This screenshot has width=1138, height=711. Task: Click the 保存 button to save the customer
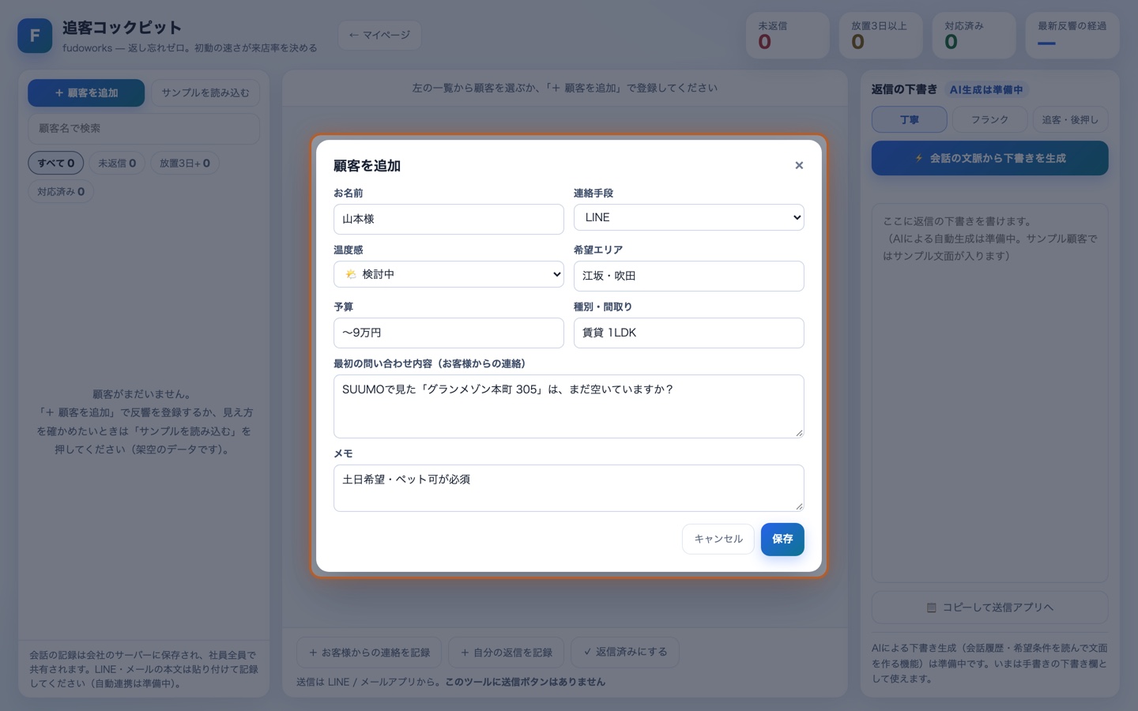coord(782,539)
